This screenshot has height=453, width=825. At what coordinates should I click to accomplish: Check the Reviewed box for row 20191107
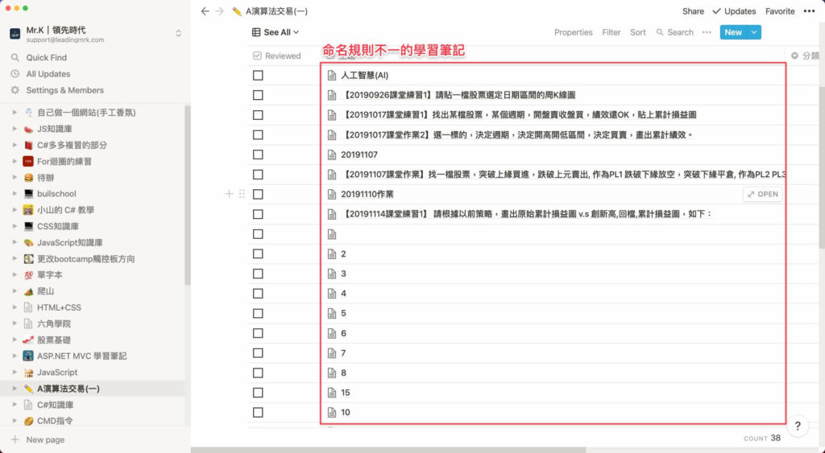[x=258, y=154]
